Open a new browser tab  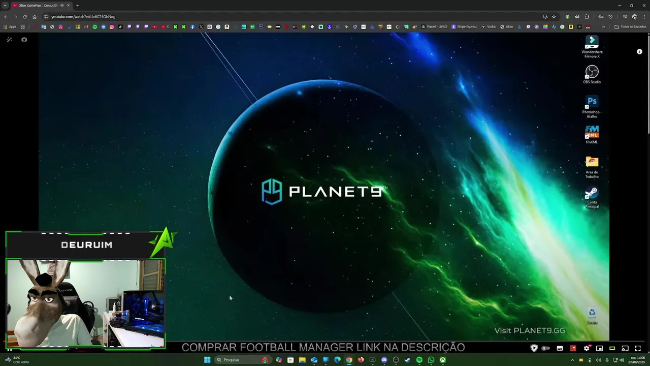[78, 5]
